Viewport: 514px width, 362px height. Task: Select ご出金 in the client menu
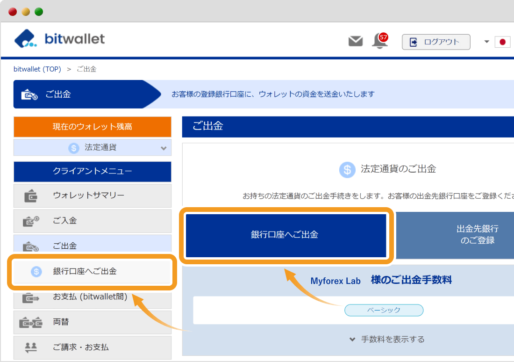[93, 244]
